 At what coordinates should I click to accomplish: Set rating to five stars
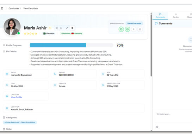point(36,34)
